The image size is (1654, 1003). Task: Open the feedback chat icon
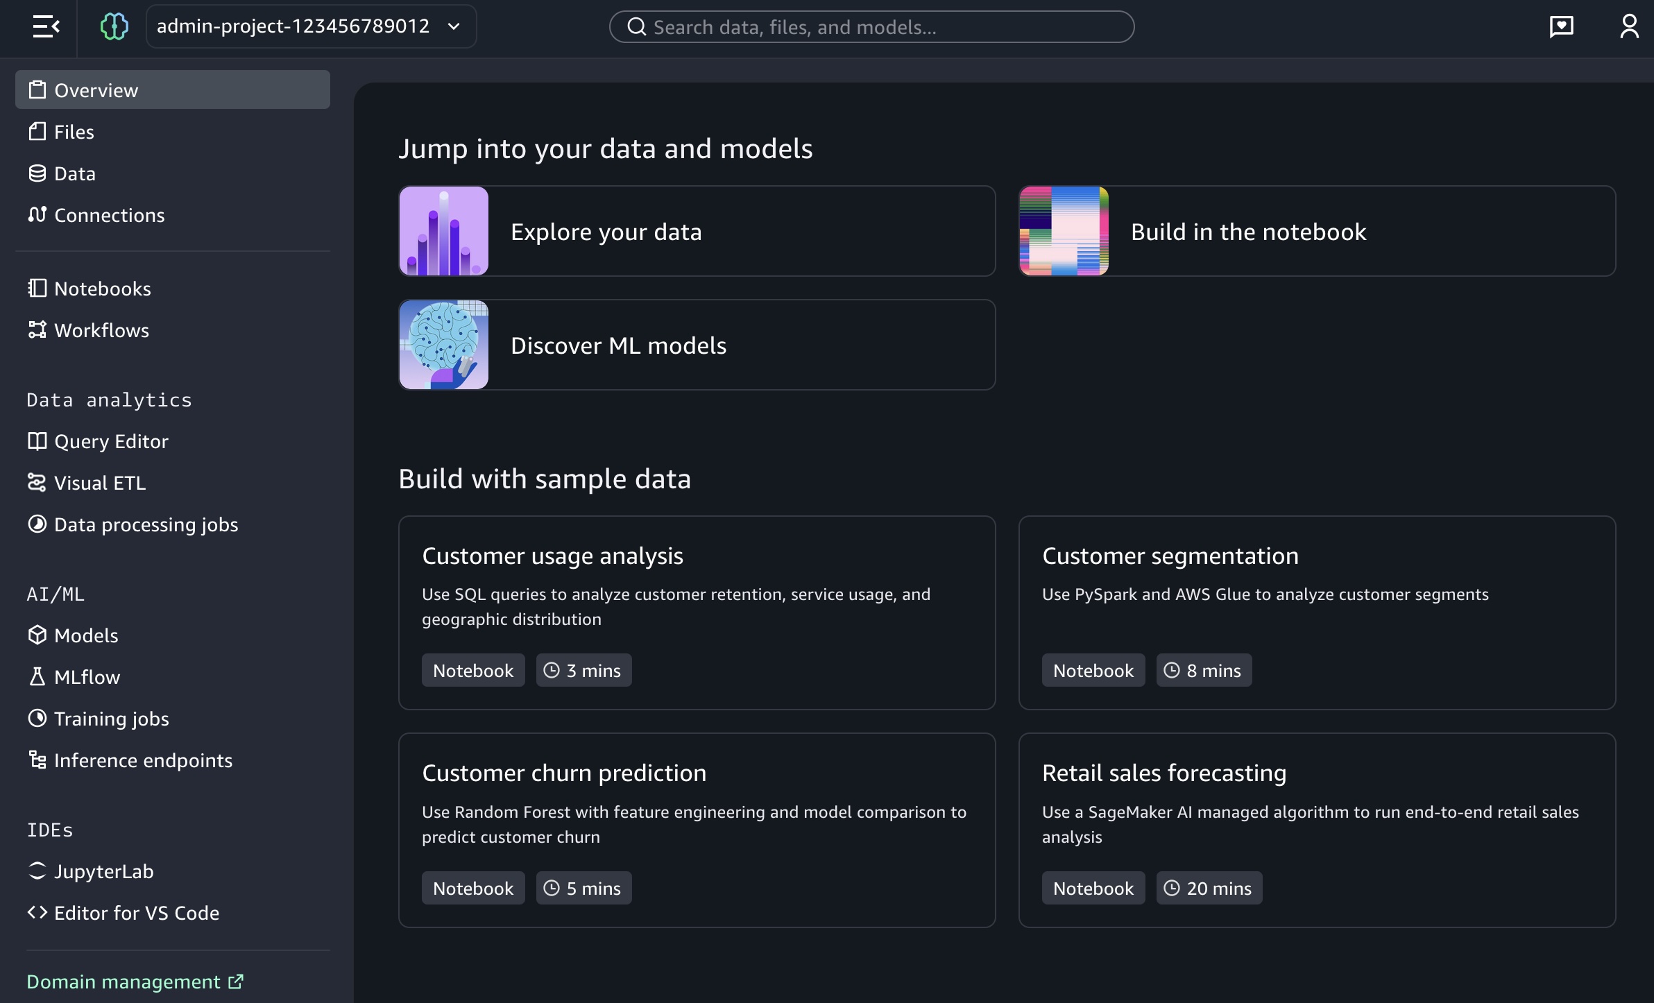tap(1561, 27)
